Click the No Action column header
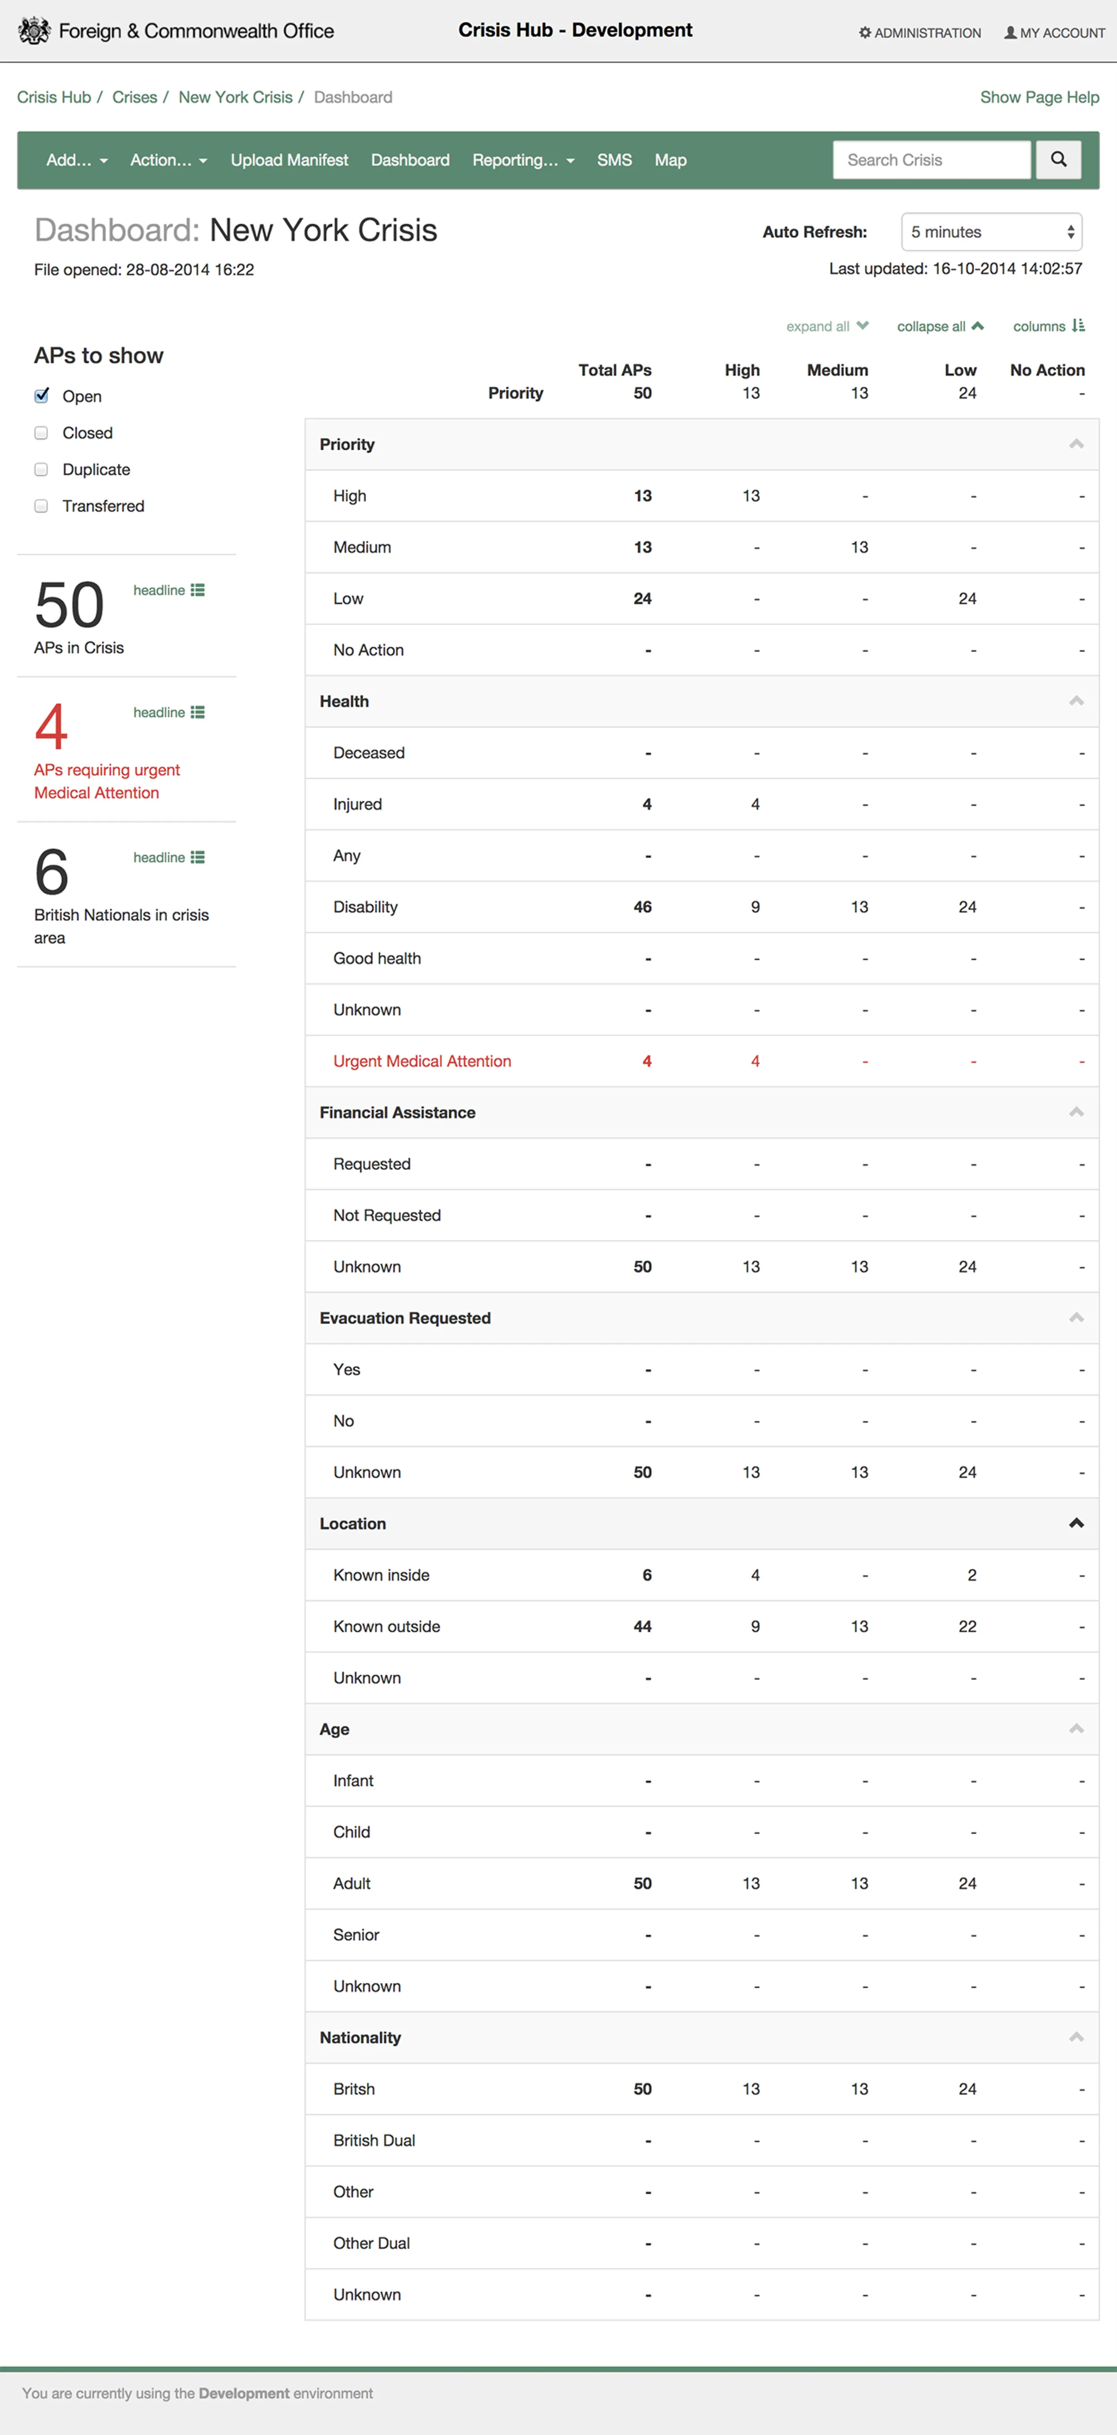The image size is (1117, 2435). [1047, 371]
